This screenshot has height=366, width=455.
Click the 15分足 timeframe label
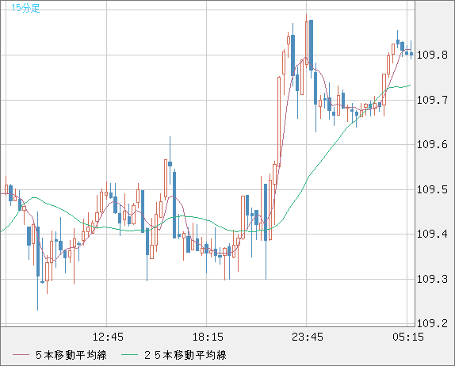click(25, 8)
